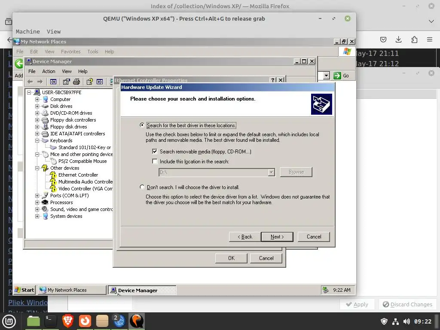Click the QEMU panel icon

click(137, 321)
